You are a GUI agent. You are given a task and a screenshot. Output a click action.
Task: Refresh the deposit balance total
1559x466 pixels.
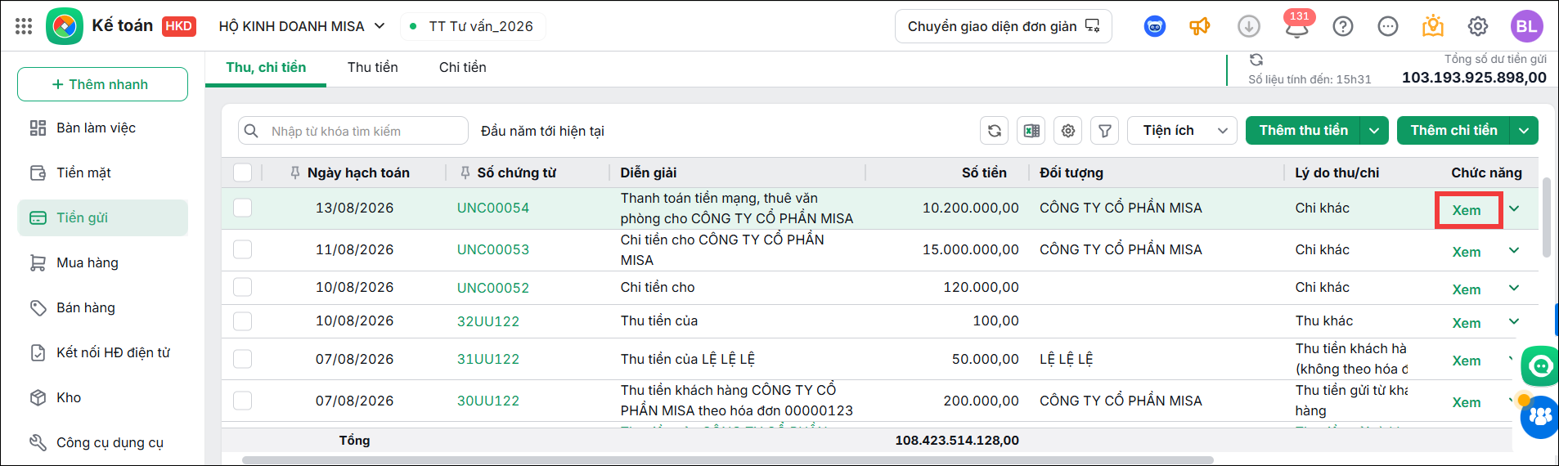tap(1256, 60)
